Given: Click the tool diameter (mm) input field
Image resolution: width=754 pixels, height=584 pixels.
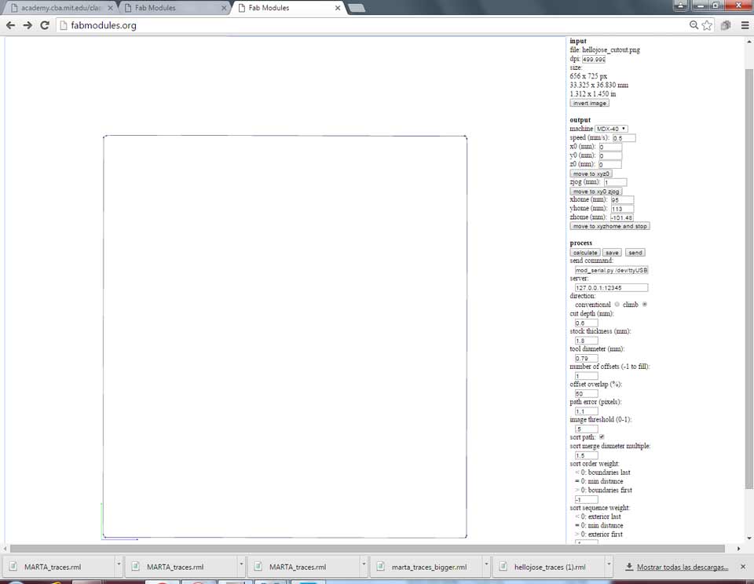Looking at the screenshot, I should [586, 358].
